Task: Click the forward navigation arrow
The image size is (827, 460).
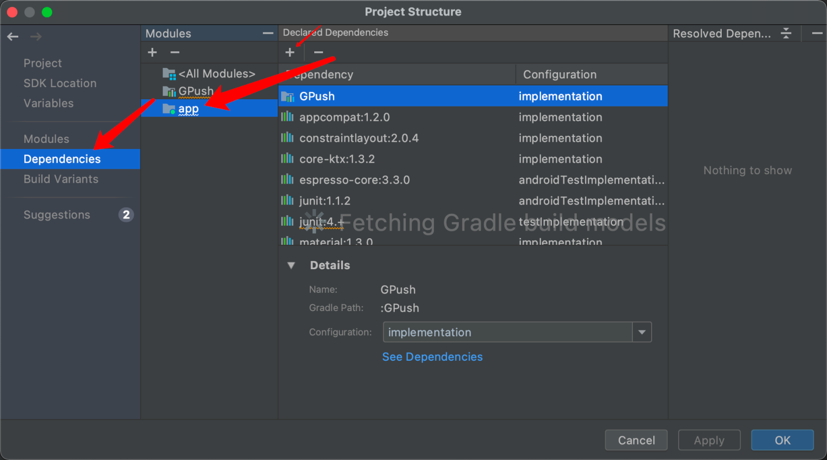Action: pyautogui.click(x=36, y=37)
